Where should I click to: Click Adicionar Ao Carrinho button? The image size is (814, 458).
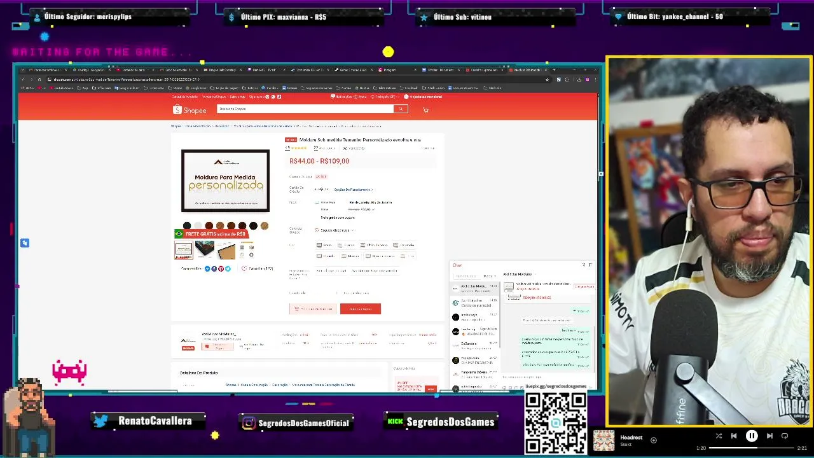point(313,309)
